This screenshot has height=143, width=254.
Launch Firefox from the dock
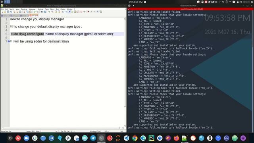pos(176,138)
